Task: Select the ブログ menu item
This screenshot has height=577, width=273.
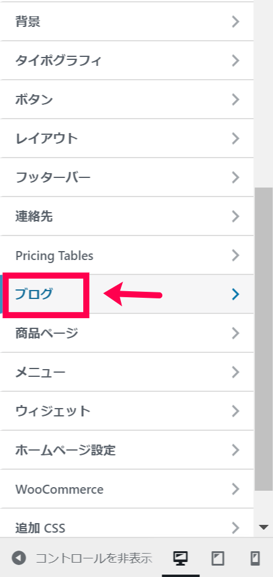Action: click(x=127, y=294)
